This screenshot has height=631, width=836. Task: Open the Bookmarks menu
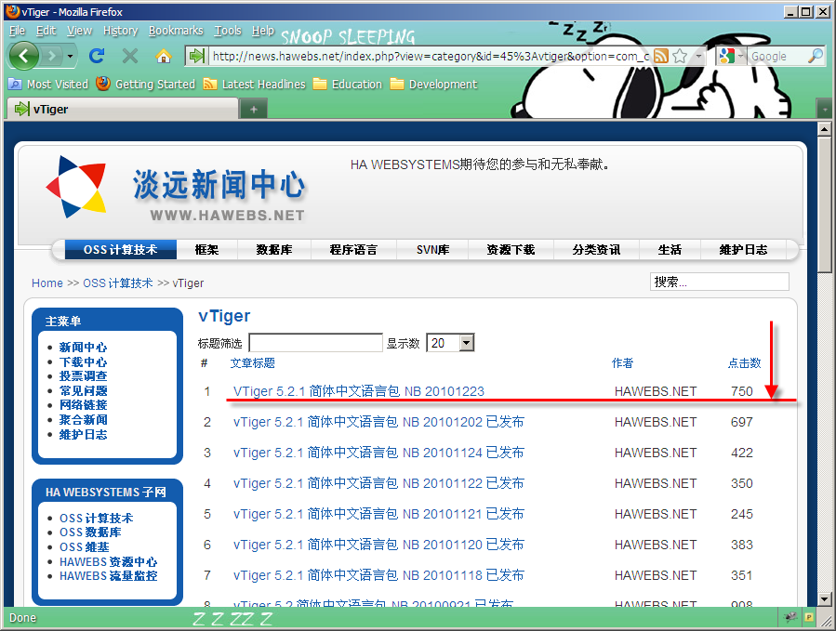click(176, 31)
